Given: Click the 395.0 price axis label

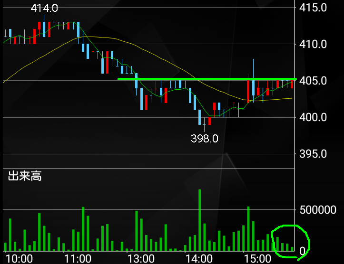Looking at the screenshot, I should 313,154.
